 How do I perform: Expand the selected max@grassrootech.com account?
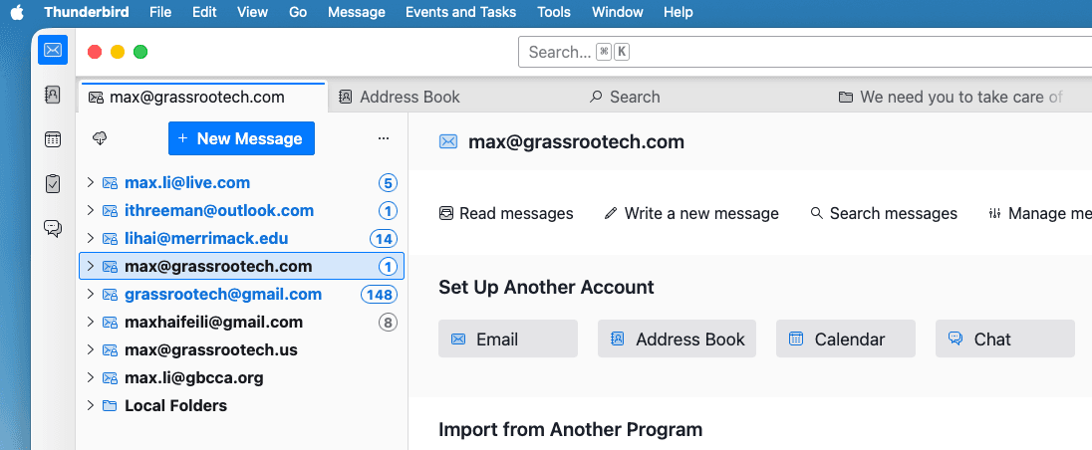click(90, 266)
